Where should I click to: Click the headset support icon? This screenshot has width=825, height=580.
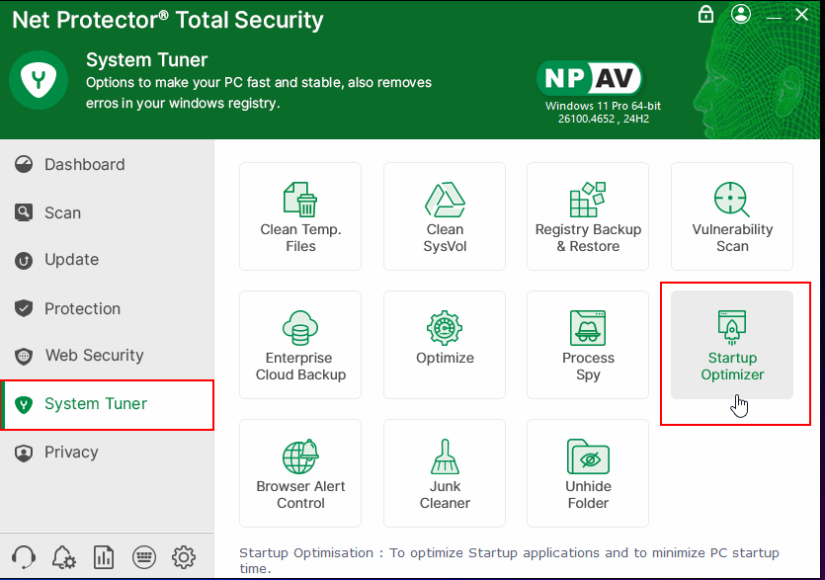pos(24,557)
